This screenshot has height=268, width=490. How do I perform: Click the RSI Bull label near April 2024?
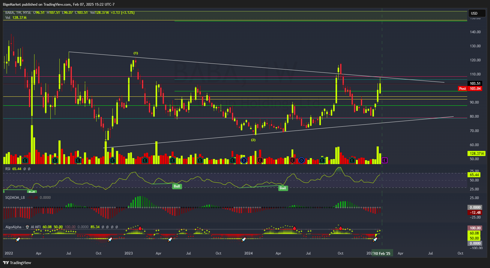point(283,188)
